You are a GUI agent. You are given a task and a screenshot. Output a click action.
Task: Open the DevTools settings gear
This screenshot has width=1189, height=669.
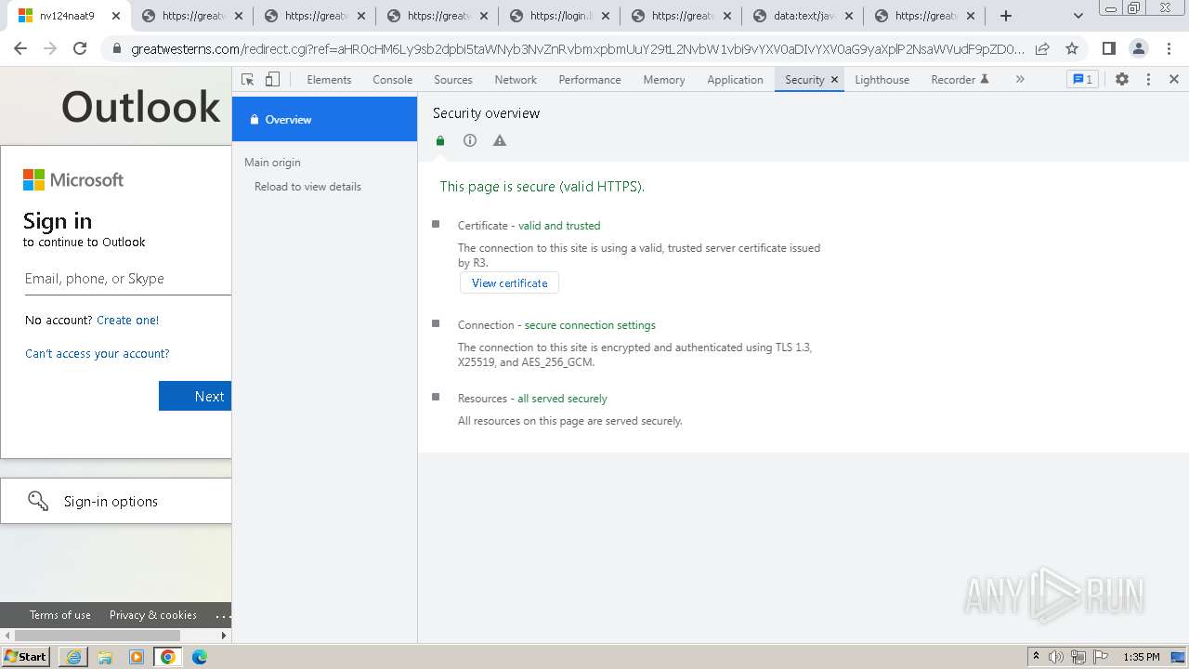click(x=1122, y=80)
